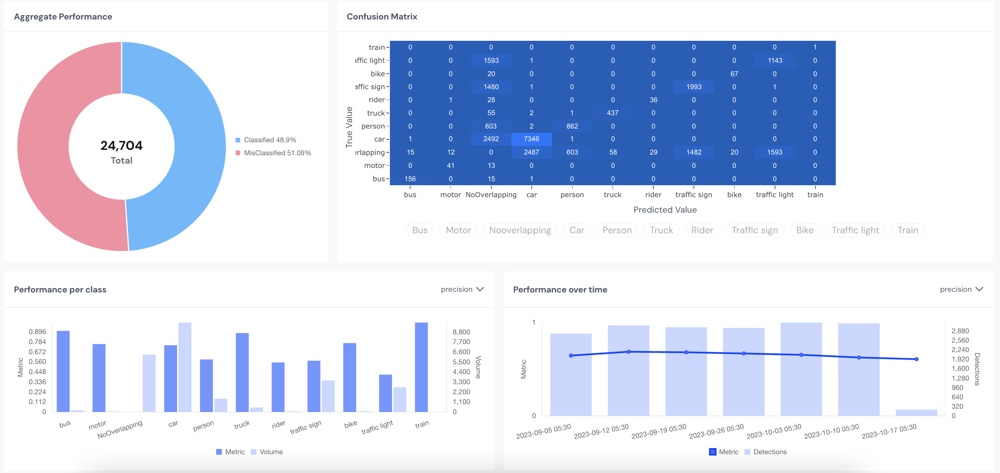The image size is (1000, 473).
Task: Click the 7346 car-car matrix cell
Action: [x=531, y=139]
